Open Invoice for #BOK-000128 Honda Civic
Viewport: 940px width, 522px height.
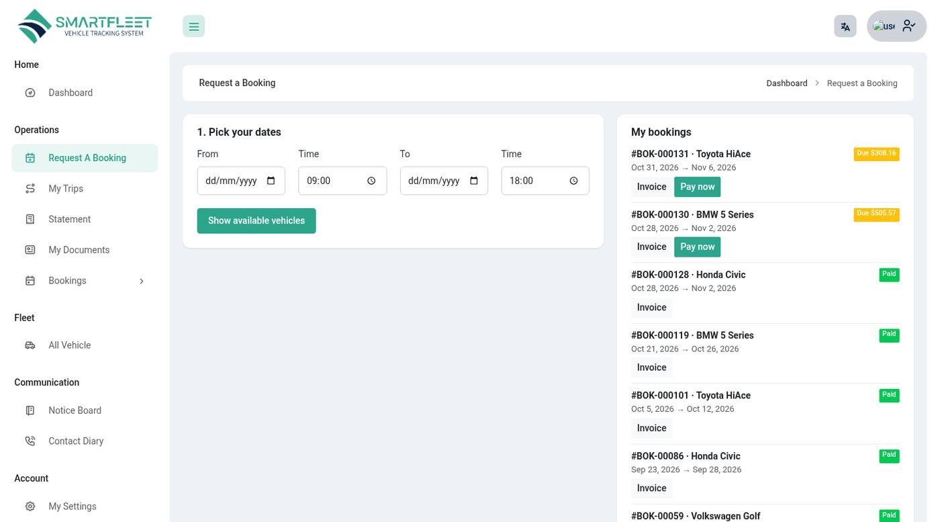click(651, 307)
